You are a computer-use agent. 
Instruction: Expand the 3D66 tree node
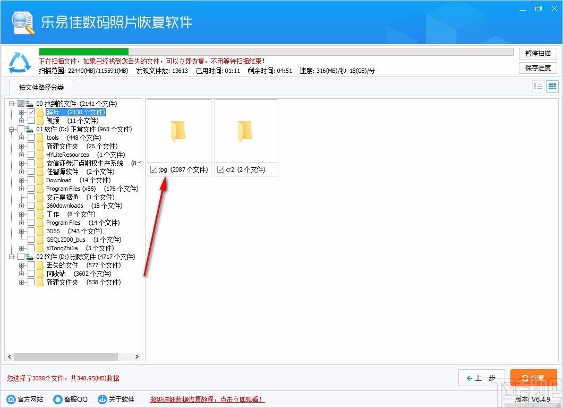(22, 231)
